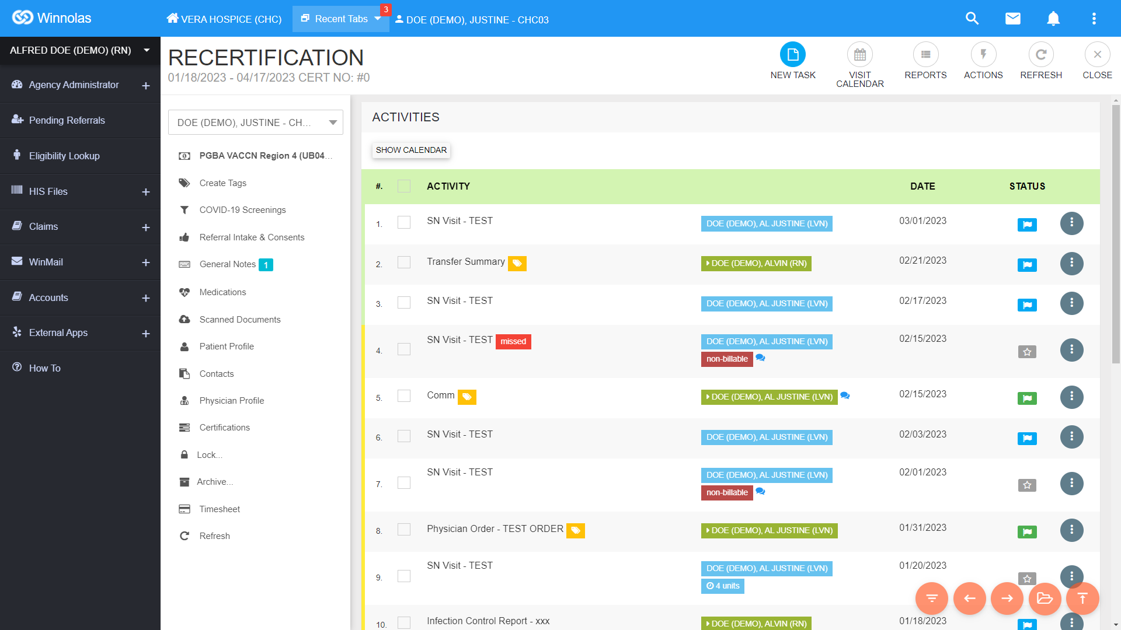This screenshot has height=630, width=1121.
Task: Click the orange open folder floating button
Action: tap(1045, 598)
